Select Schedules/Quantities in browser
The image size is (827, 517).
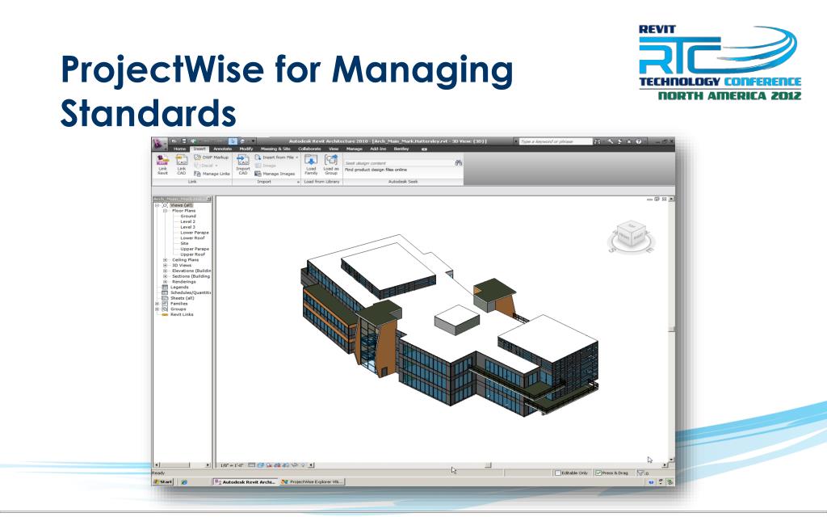click(x=191, y=292)
